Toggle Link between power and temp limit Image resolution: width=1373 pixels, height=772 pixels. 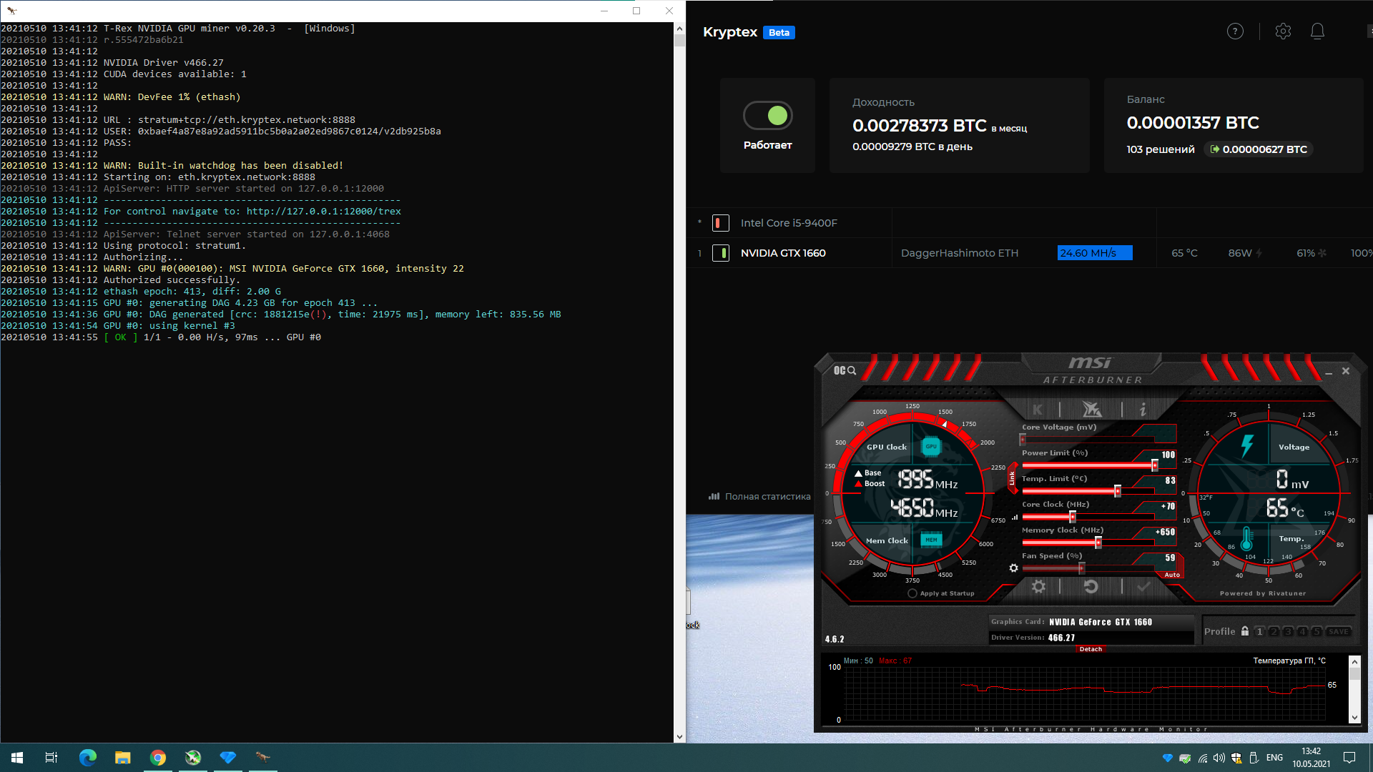pos(1012,478)
